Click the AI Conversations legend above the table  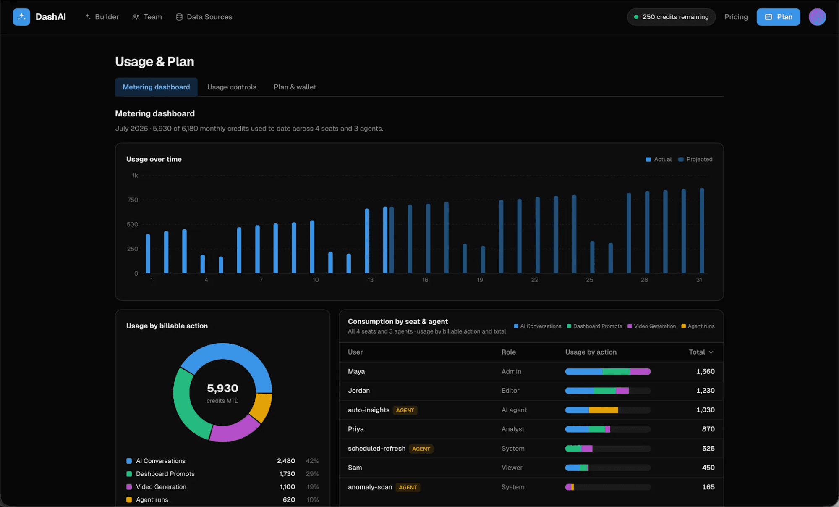click(x=537, y=326)
